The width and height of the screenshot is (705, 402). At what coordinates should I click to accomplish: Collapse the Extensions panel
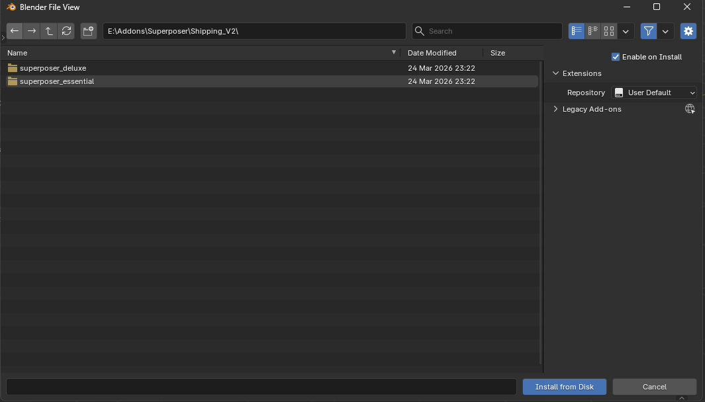pos(556,73)
